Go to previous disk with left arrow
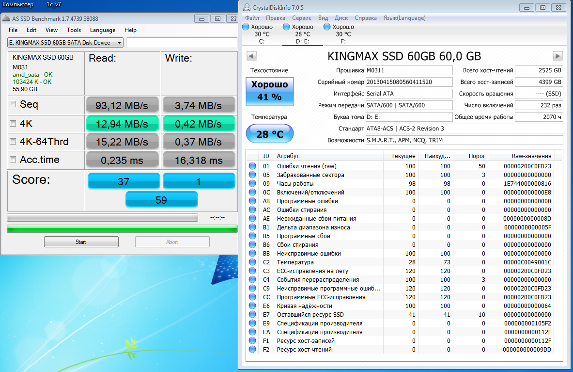Viewport: 573px width, 372px height. (x=251, y=56)
